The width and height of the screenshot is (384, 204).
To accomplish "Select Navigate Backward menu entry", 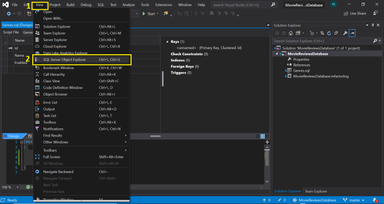I will 81,172.
